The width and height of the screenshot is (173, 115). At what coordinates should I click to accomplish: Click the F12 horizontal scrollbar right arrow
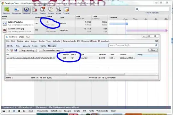(x=157, y=74)
